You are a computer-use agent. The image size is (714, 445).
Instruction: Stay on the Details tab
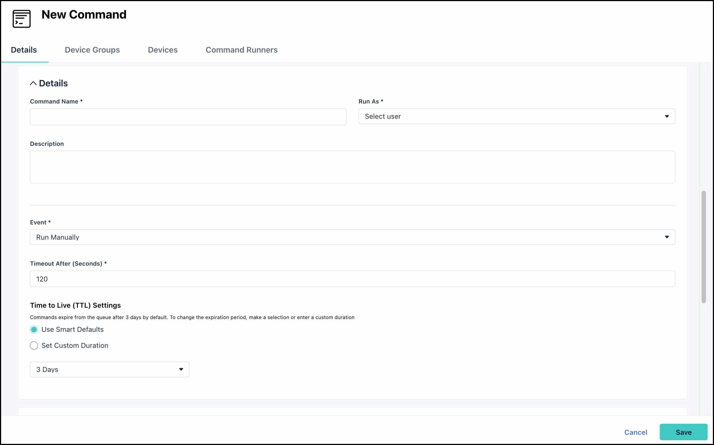23,50
